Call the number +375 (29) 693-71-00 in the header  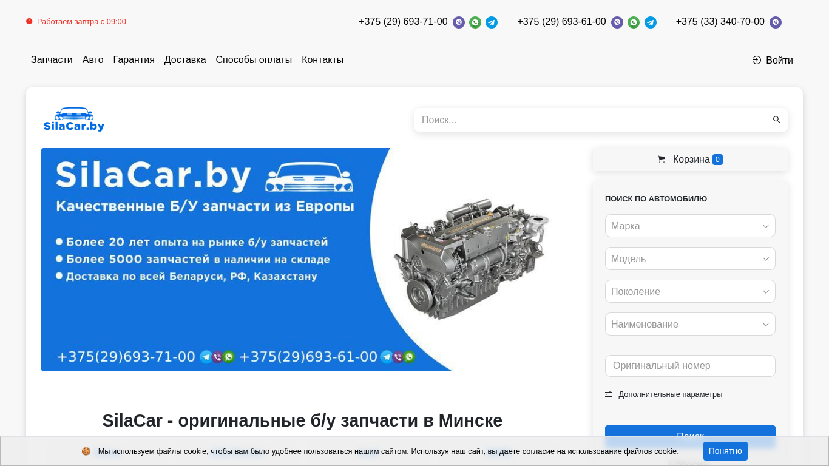[x=403, y=22]
